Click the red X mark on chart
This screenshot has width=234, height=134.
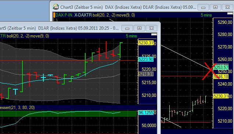[210, 71]
